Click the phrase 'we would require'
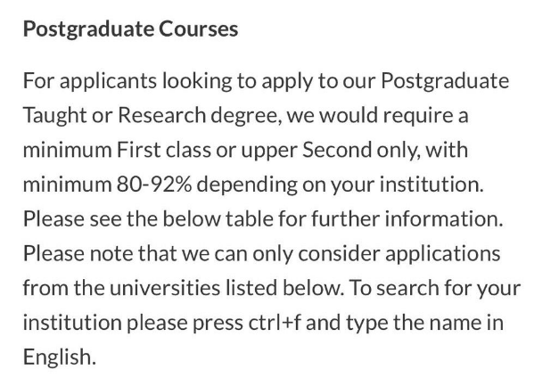559x378 pixels. click(366, 116)
